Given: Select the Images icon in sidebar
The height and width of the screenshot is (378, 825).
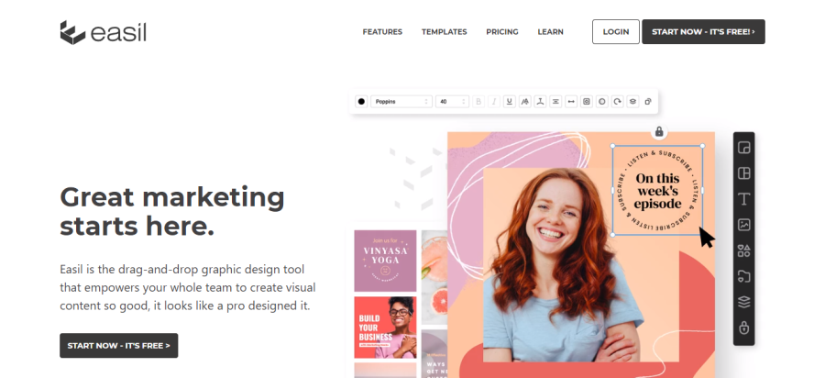Looking at the screenshot, I should click(744, 225).
